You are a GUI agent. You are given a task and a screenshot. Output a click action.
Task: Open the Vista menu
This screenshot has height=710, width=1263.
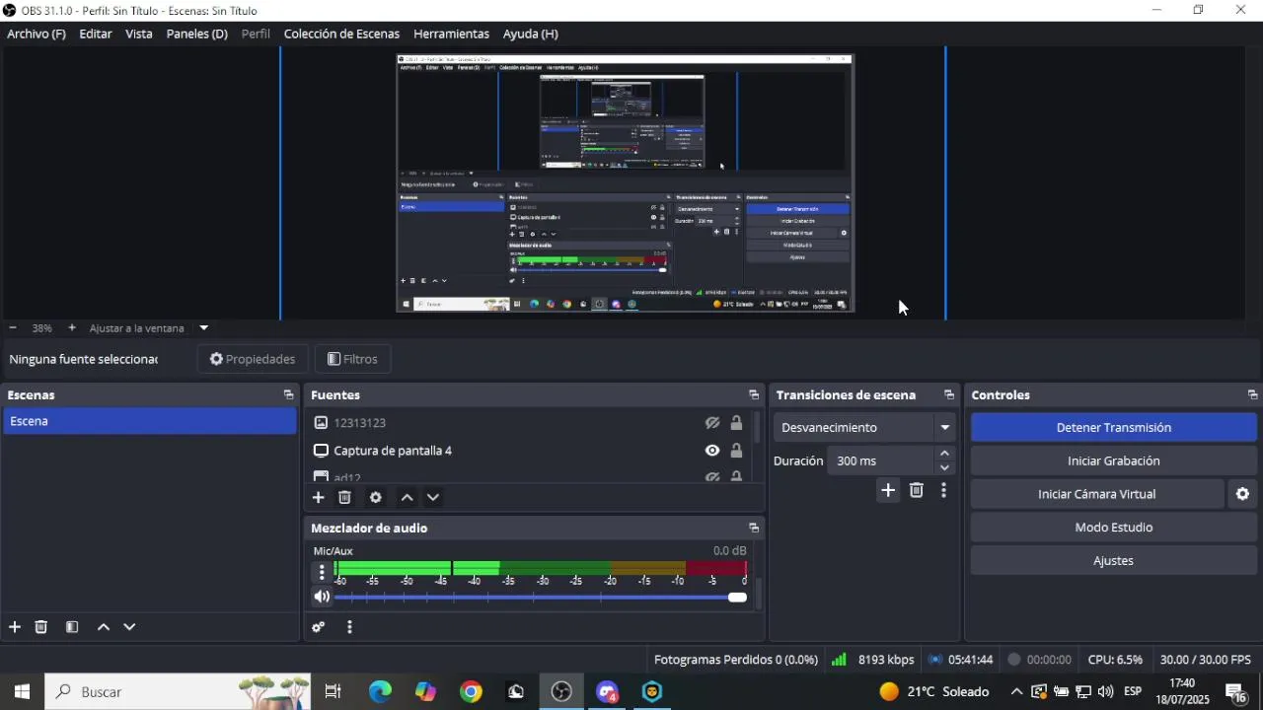pos(139,34)
